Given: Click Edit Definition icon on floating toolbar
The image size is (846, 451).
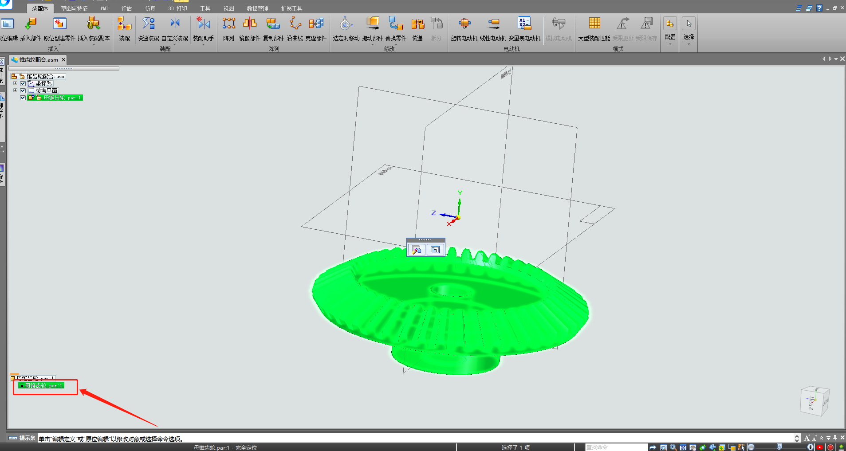Looking at the screenshot, I should coord(417,250).
